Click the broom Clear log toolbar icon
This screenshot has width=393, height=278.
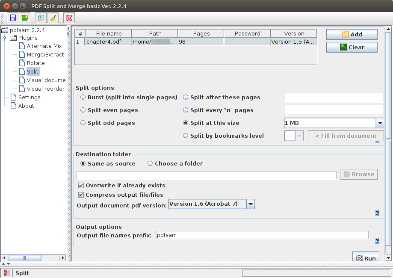click(53, 18)
